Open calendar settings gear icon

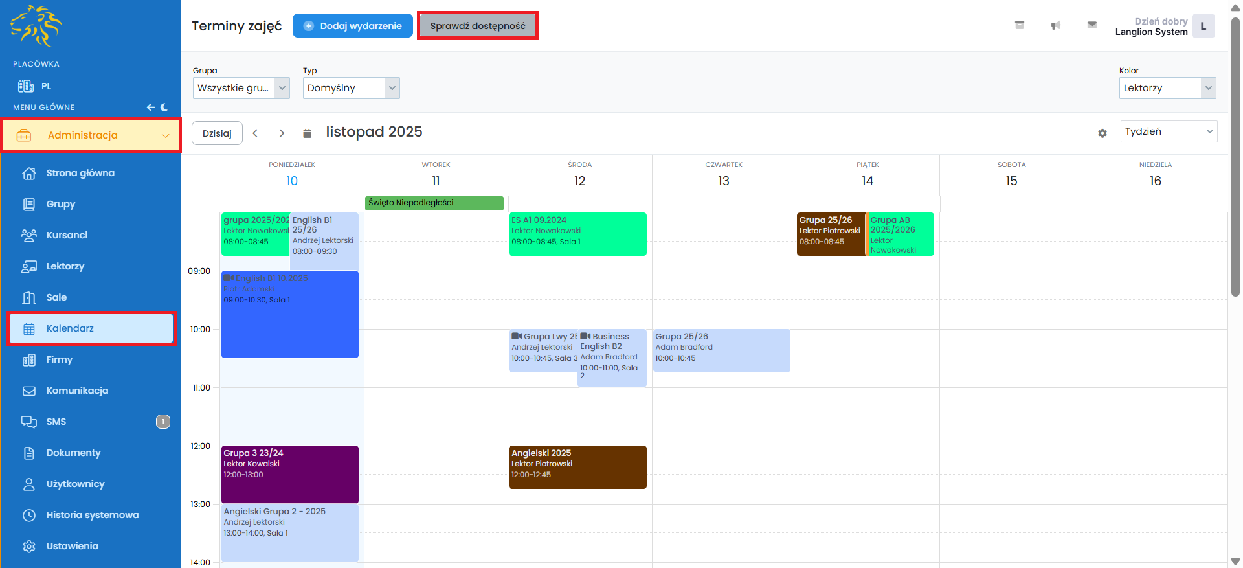click(1103, 133)
